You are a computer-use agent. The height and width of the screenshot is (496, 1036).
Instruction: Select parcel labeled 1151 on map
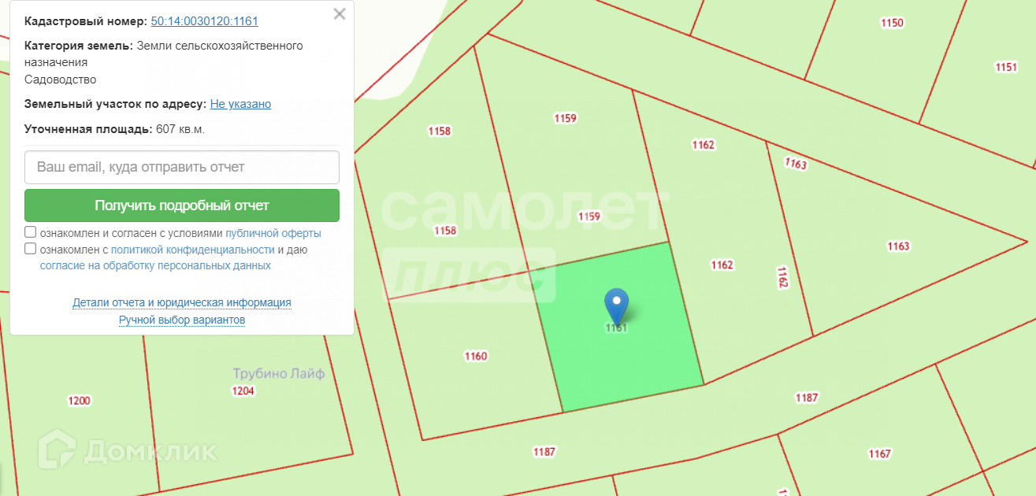tap(1006, 67)
